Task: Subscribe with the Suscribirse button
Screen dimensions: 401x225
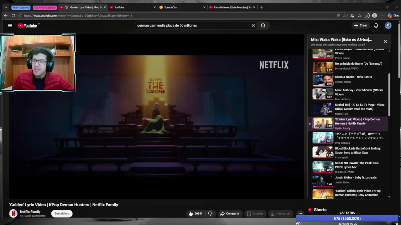Action: point(62,213)
